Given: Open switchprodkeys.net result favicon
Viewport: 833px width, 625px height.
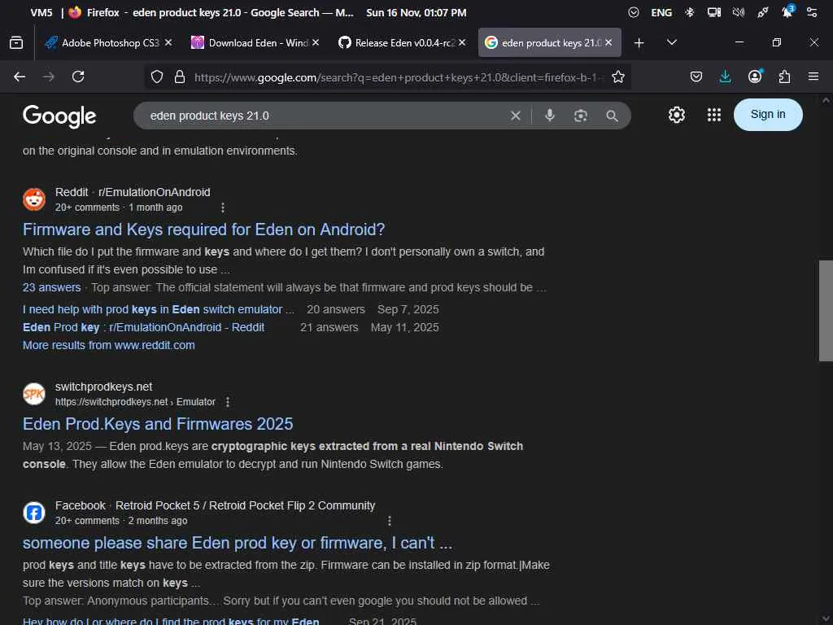Looking at the screenshot, I should (34, 394).
